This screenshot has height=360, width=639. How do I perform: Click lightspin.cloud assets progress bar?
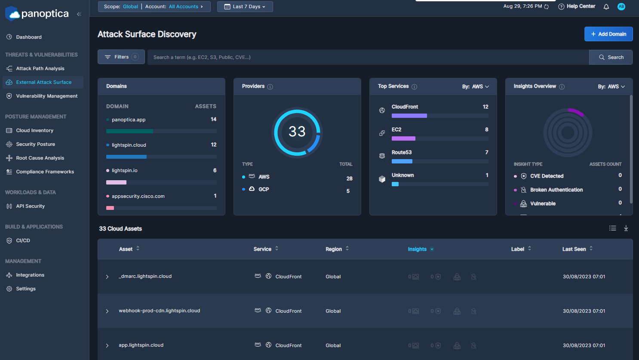tap(161, 157)
